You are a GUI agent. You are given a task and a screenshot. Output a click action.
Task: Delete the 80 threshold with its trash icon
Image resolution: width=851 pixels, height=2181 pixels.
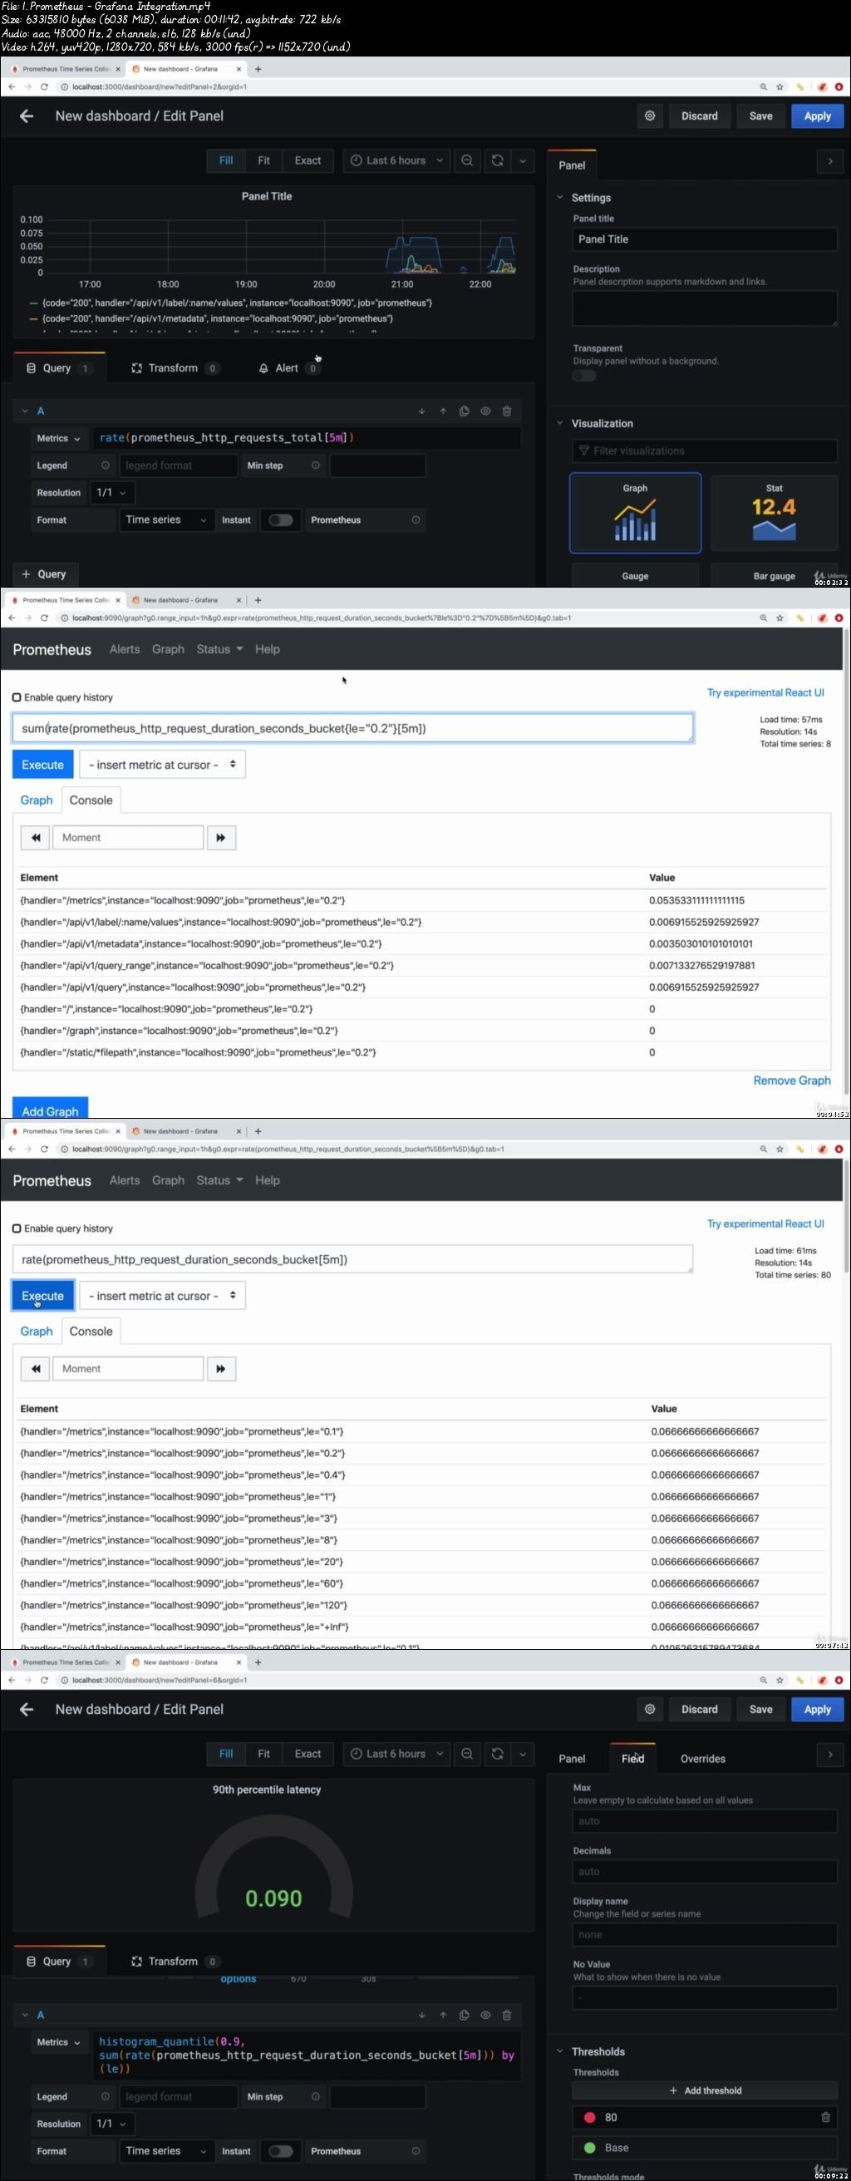tap(825, 2118)
